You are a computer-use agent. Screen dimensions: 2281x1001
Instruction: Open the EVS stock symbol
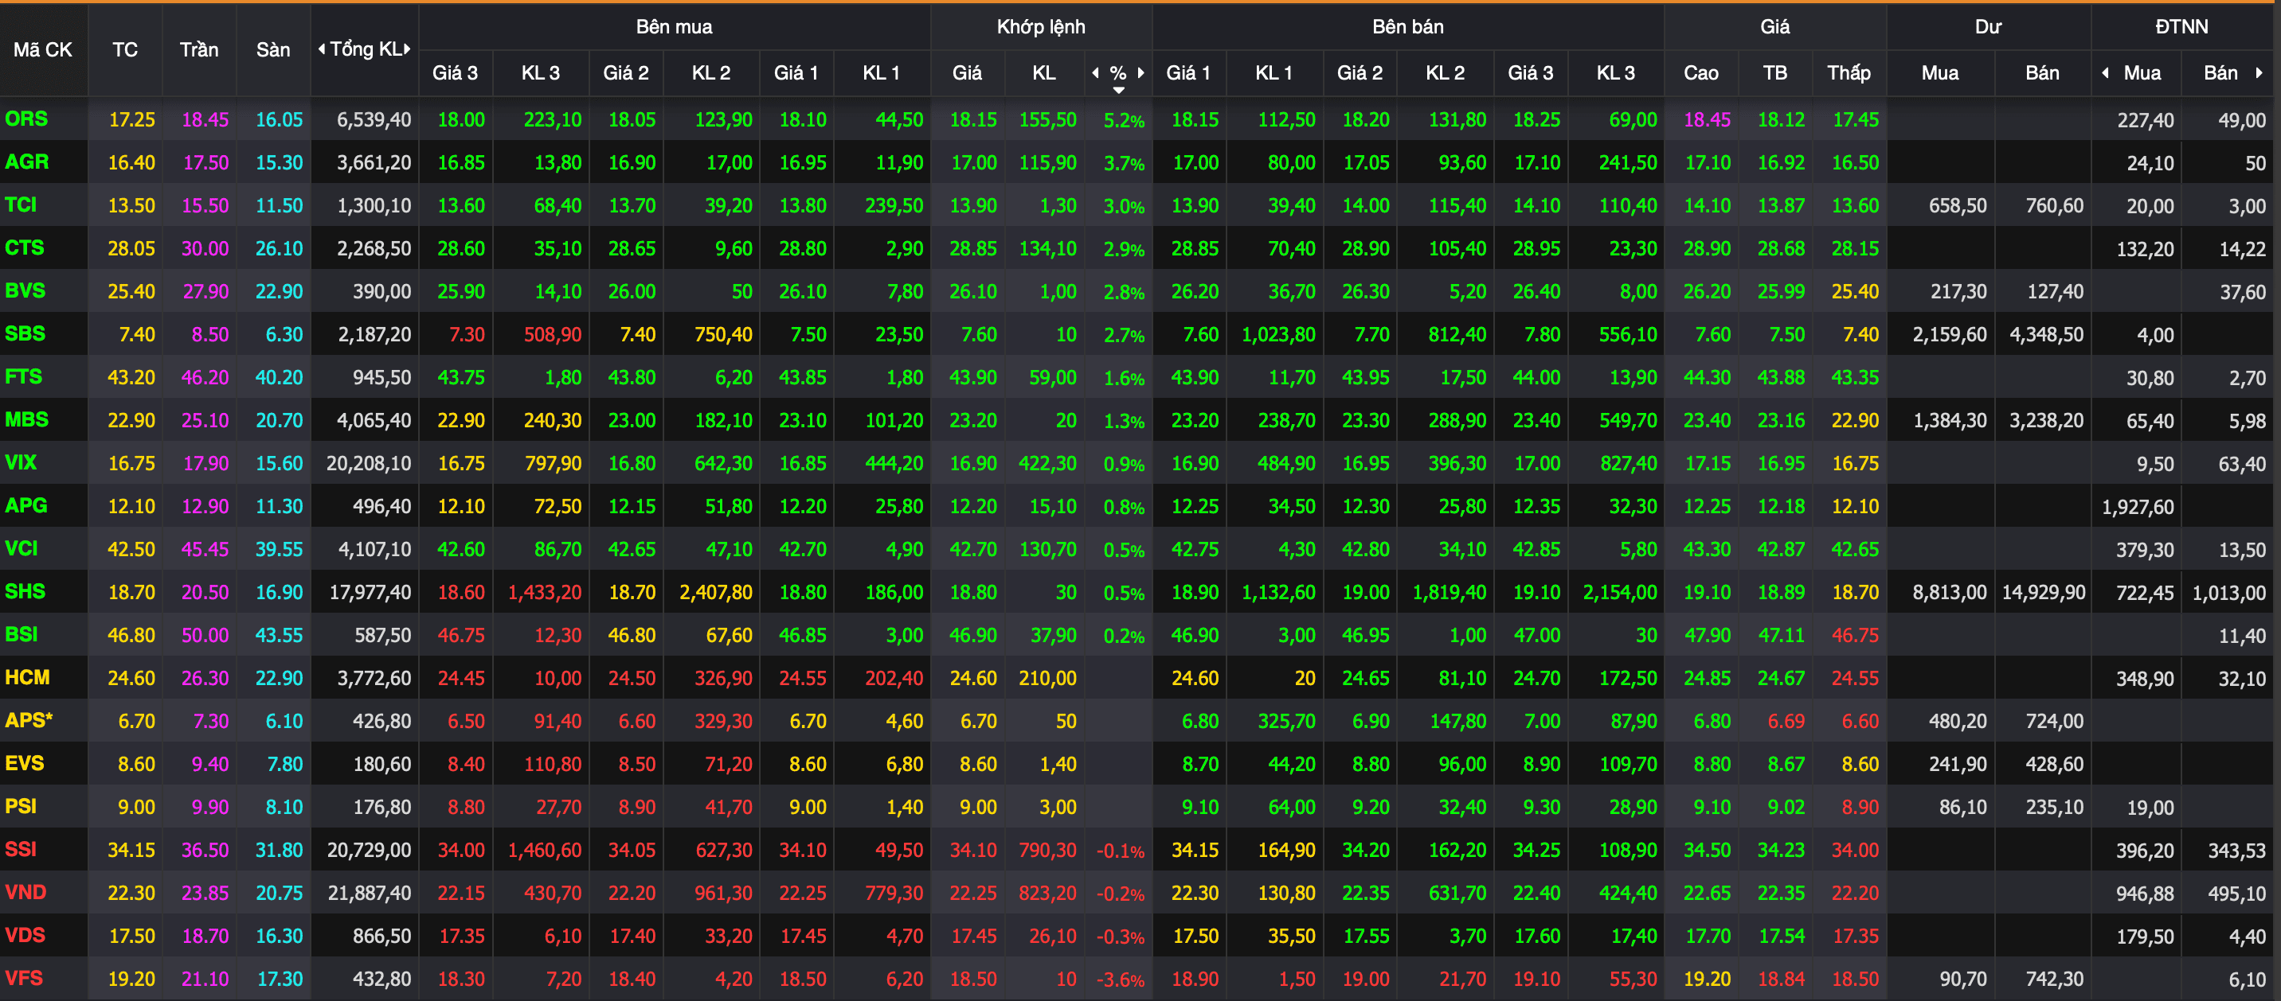(25, 763)
